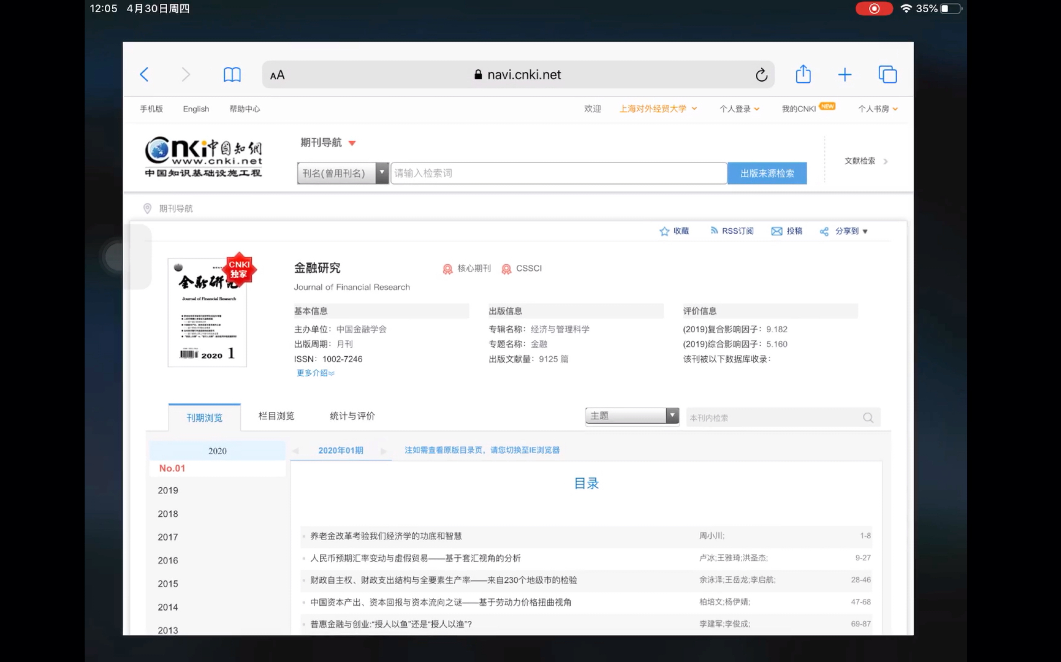
Task: Click the 出版来源检索 button
Action: [767, 174]
